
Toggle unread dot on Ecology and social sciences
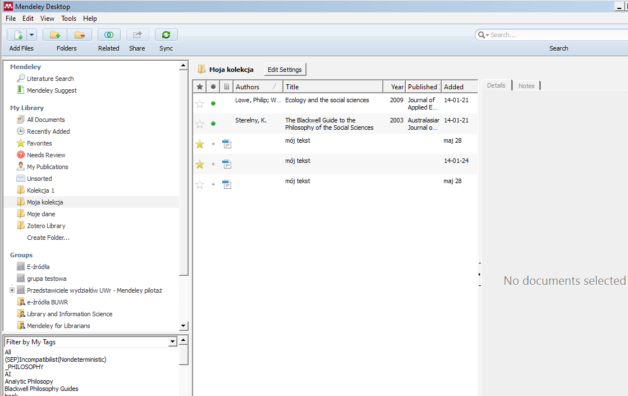(x=213, y=103)
